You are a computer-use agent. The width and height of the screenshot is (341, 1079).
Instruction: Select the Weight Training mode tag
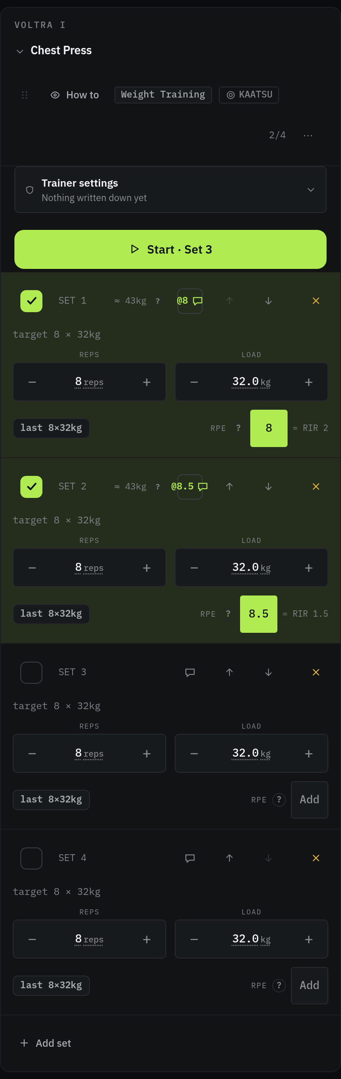tap(163, 95)
